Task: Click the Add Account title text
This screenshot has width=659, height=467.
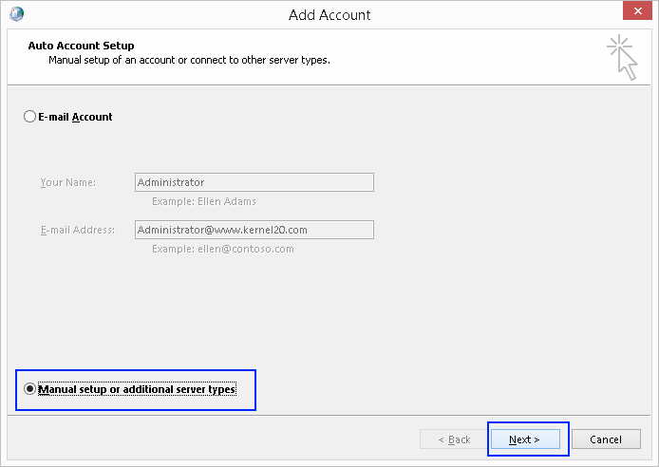Action: [329, 14]
